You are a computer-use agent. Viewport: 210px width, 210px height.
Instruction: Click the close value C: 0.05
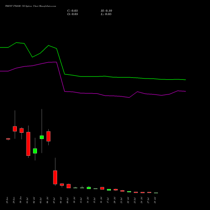(x=73, y=11)
